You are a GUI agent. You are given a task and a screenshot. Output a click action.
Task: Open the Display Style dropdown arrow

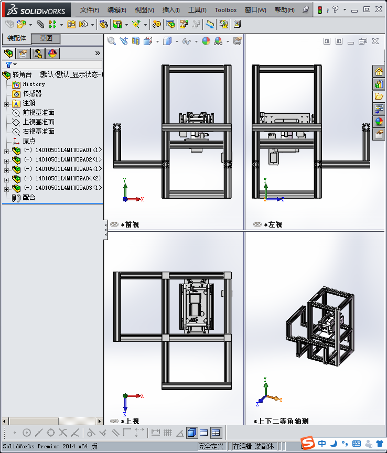click(x=177, y=41)
